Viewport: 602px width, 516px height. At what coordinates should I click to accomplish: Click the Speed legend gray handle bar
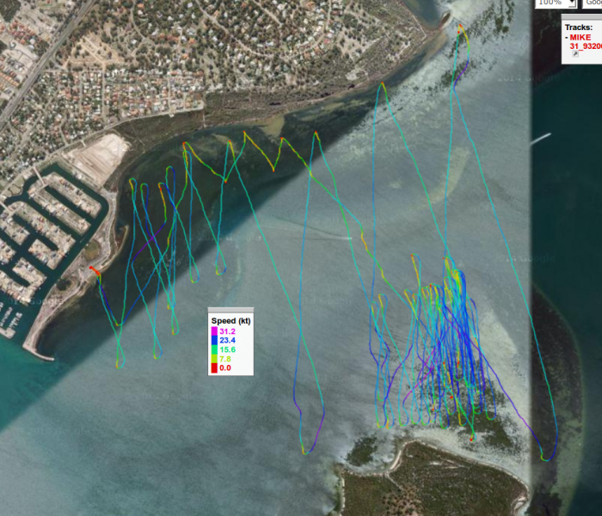point(230,310)
